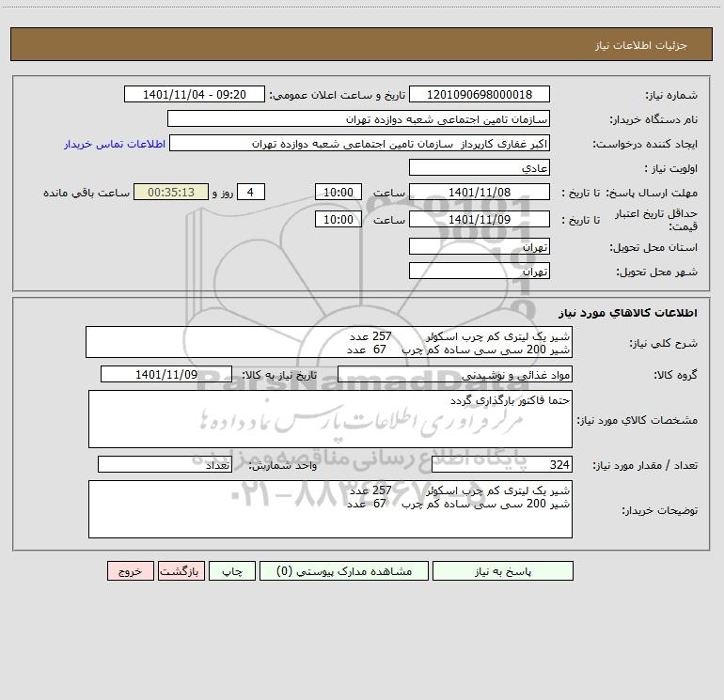Click the تعداد / مقدار مورد نیاز label

(x=645, y=465)
